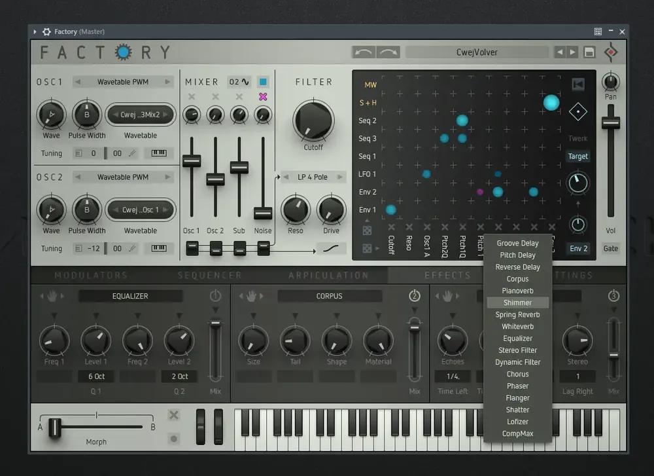Click the Gate button
The image size is (654, 476).
click(x=611, y=248)
